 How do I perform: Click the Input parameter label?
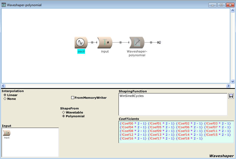(6, 126)
